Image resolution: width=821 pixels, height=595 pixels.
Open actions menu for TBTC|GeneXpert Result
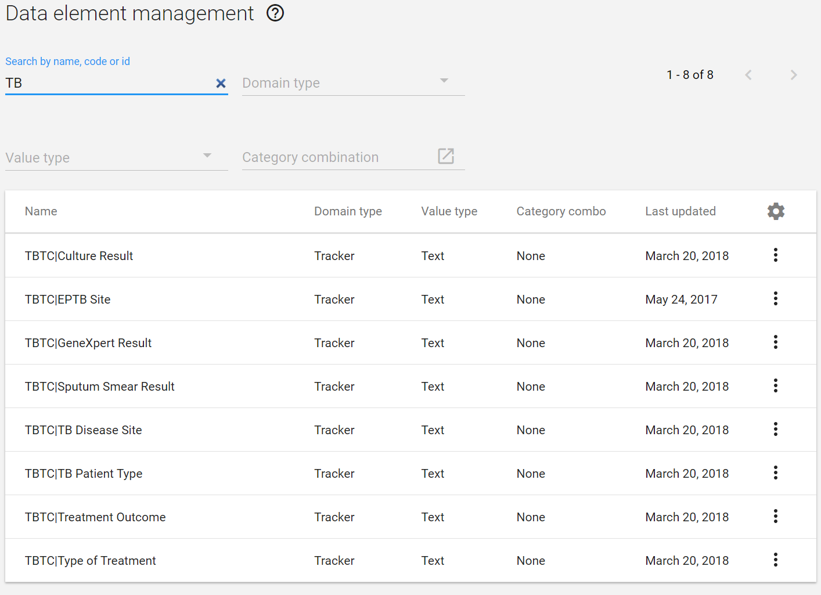(x=776, y=342)
